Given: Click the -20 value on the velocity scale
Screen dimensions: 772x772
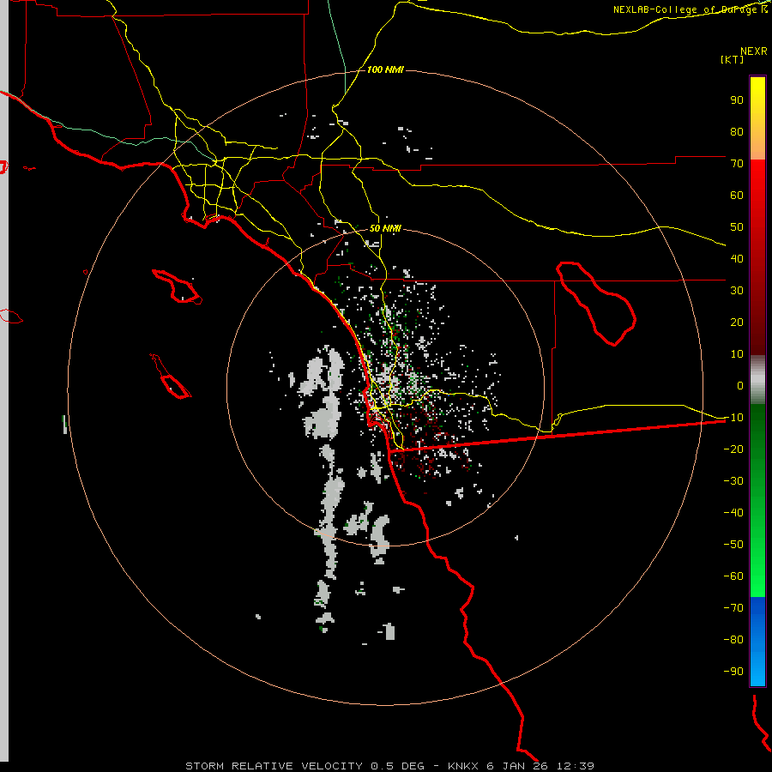Looking at the screenshot, I should [733, 449].
